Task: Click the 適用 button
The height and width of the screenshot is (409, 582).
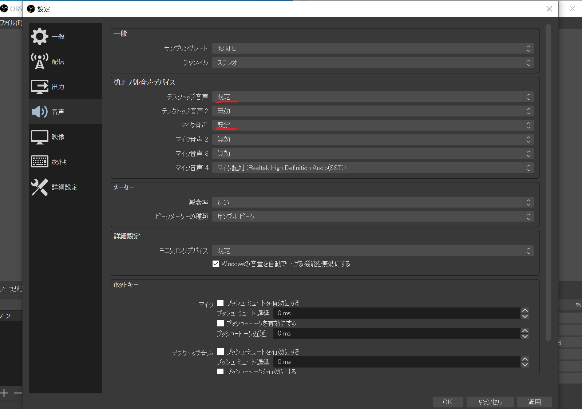Action: 534,402
